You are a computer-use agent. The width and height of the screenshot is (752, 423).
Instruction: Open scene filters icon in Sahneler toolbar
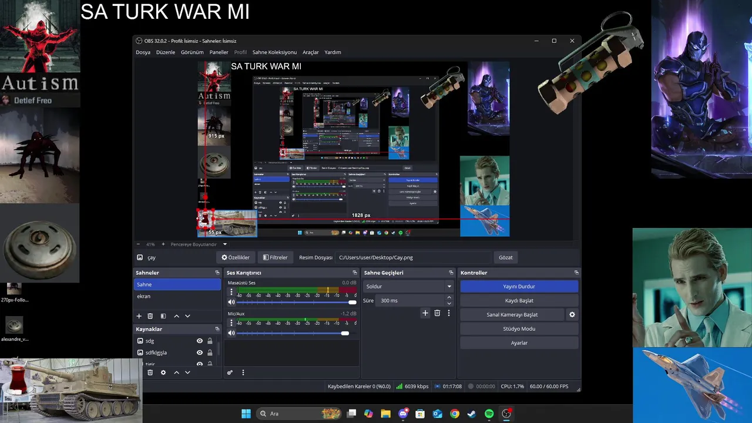(x=163, y=316)
